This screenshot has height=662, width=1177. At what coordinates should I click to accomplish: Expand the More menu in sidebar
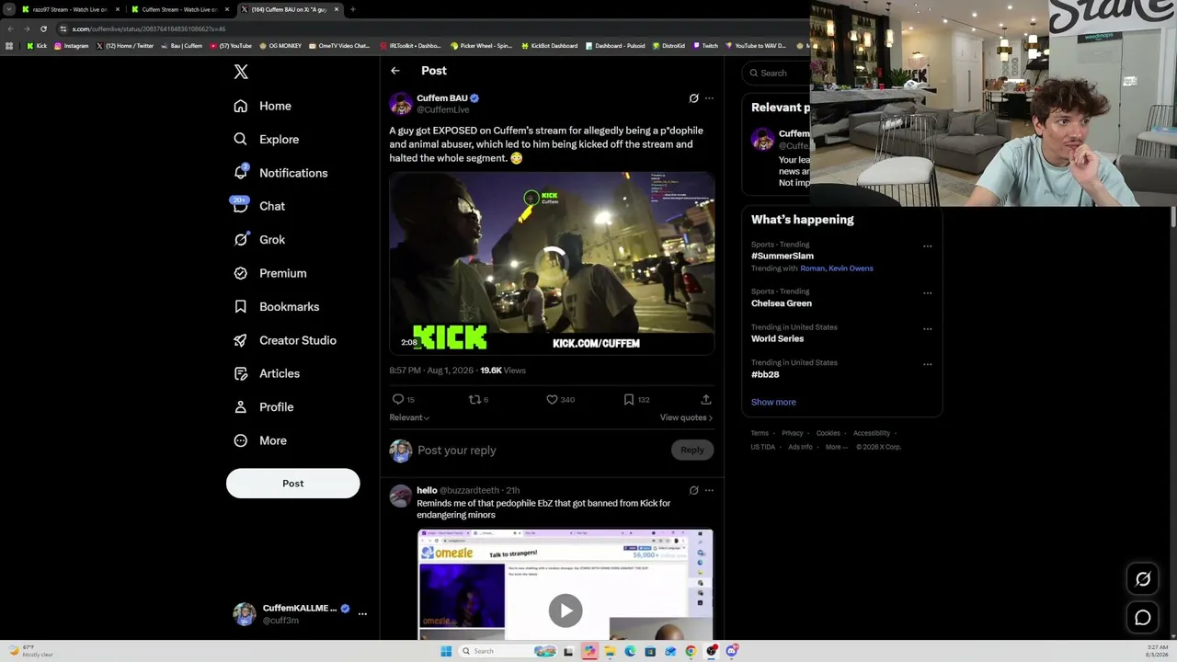(x=259, y=440)
